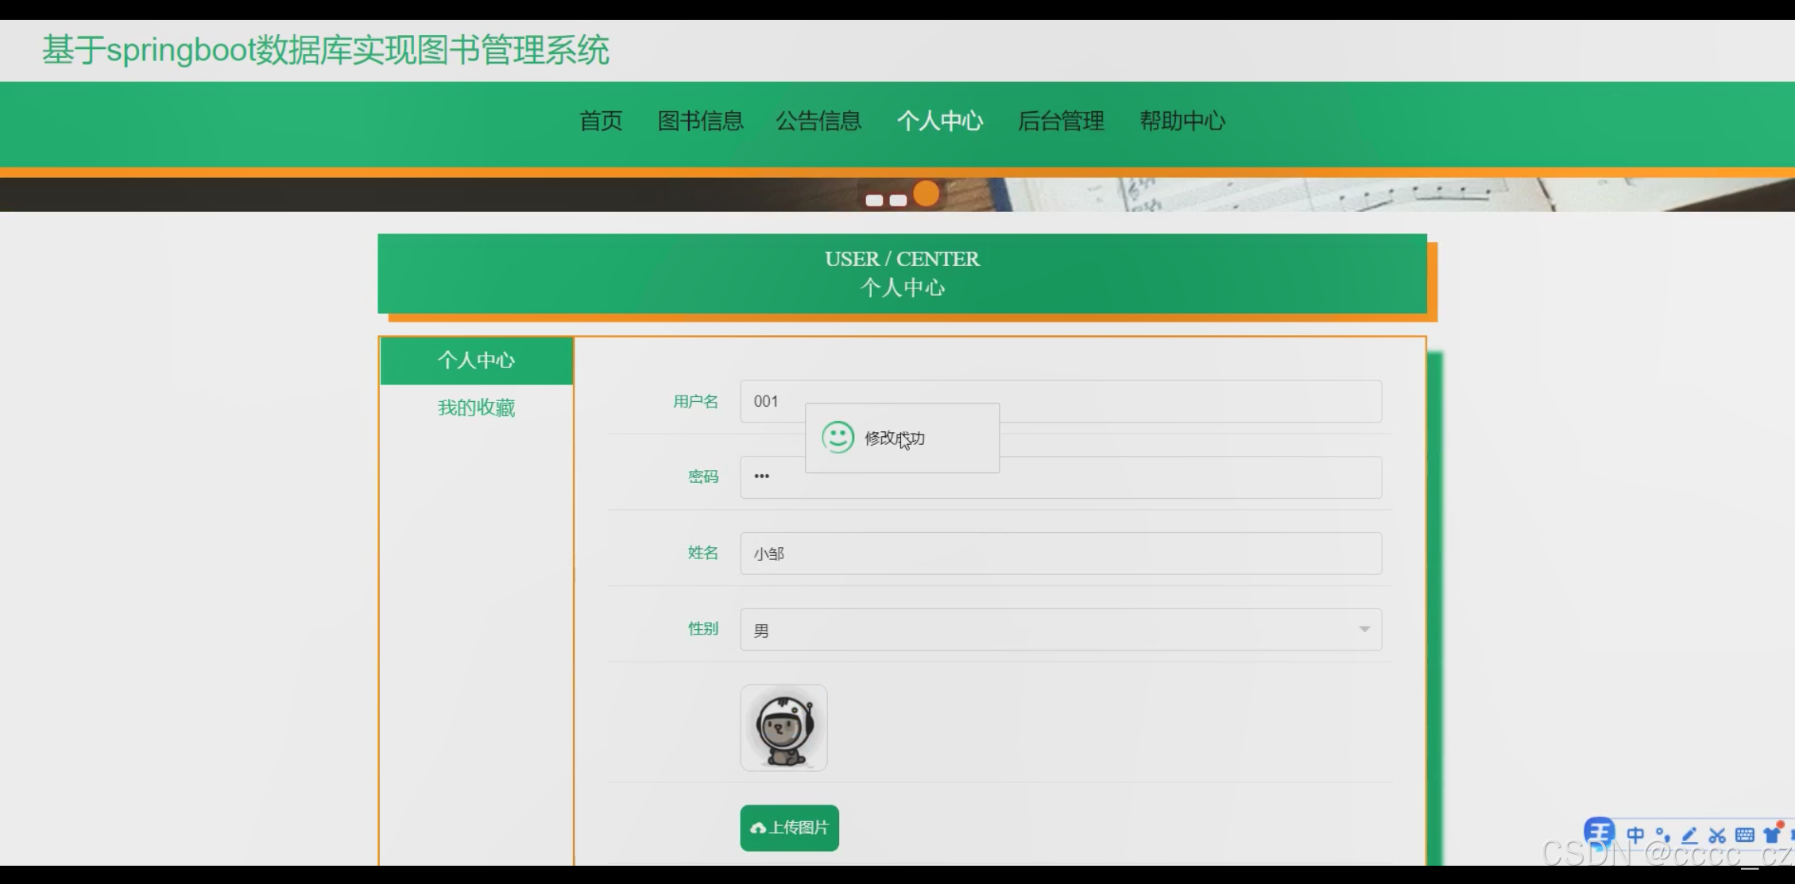
Task: Click the IME scissors screenshot icon
Action: coord(1717,835)
